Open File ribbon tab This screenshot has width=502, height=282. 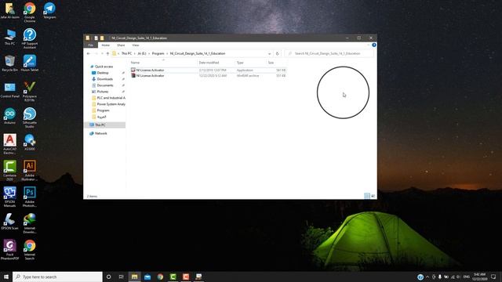pos(91,45)
